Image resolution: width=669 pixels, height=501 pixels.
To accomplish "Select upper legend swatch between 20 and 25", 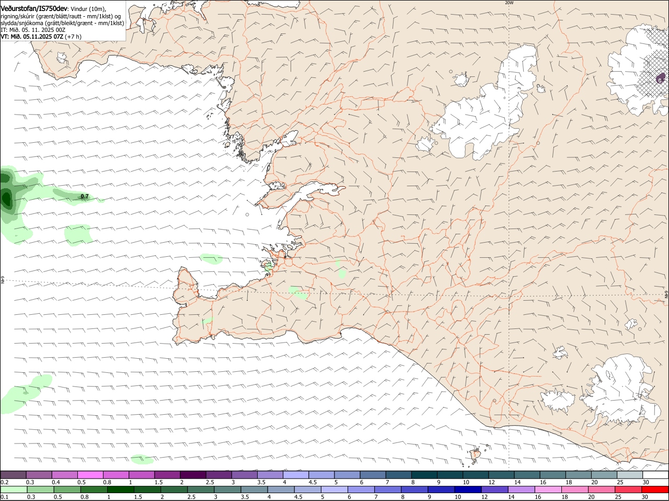I will (x=604, y=474).
